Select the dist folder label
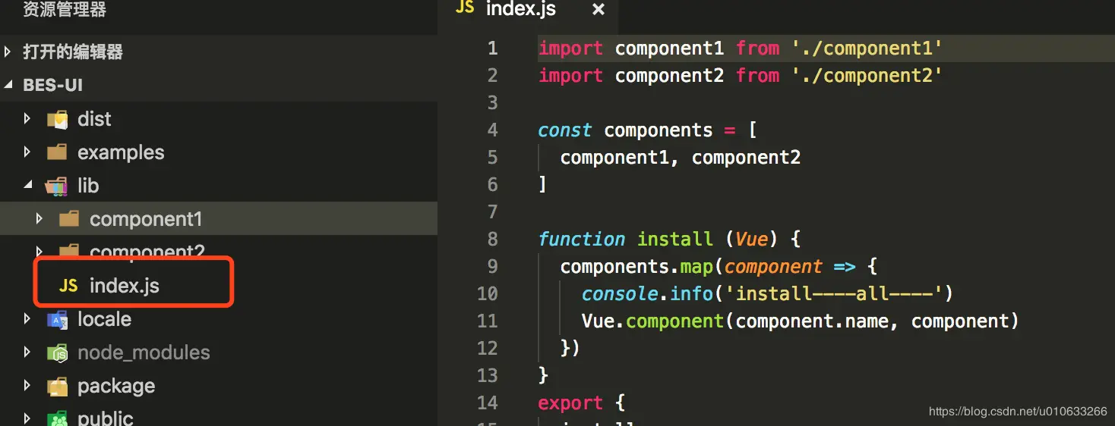Image resolution: width=1115 pixels, height=426 pixels. 94,119
